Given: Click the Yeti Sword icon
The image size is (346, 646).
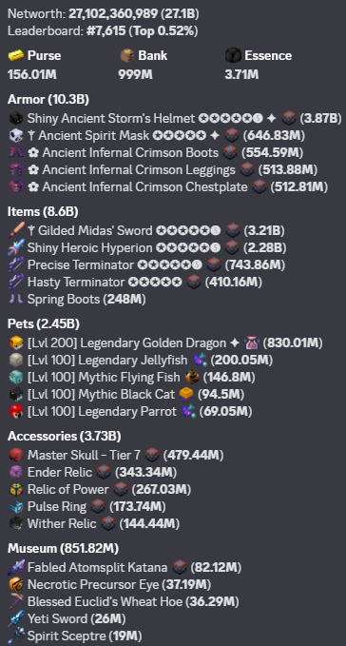Looking at the screenshot, I should tap(16, 618).
